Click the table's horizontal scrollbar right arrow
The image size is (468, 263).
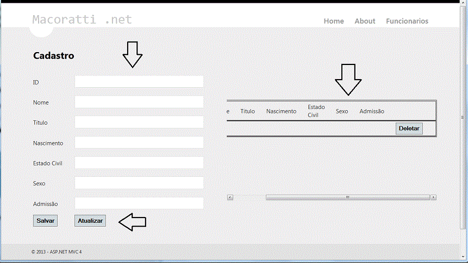pyautogui.click(x=433, y=197)
